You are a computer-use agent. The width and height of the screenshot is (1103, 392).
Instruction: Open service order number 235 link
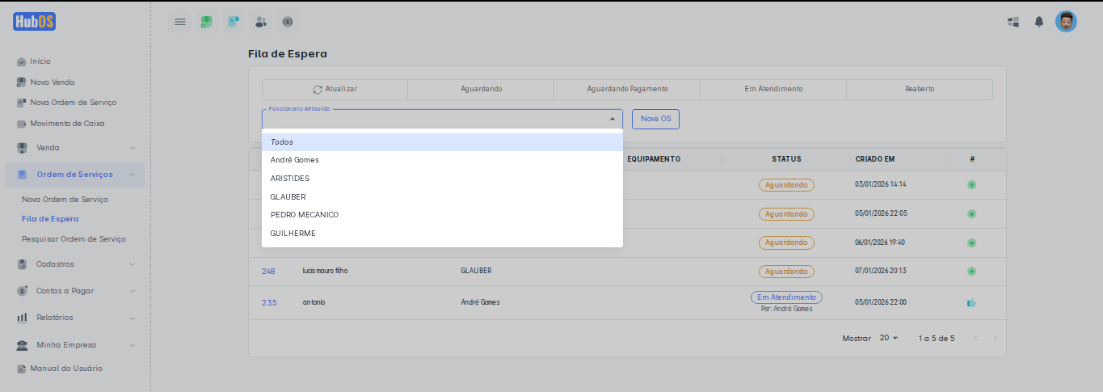tap(269, 303)
